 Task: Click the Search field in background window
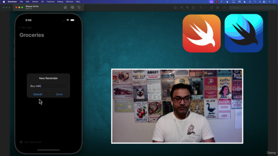[x=252, y=8]
